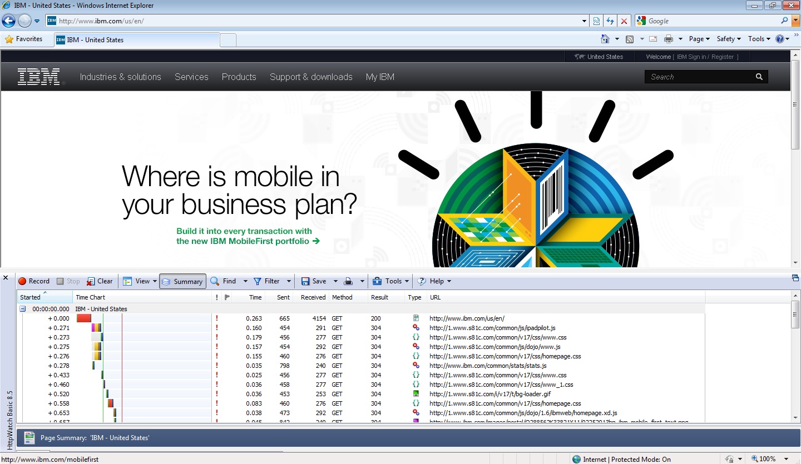
Task: Select the bg-loader.gif request row
Action: click(x=362, y=394)
